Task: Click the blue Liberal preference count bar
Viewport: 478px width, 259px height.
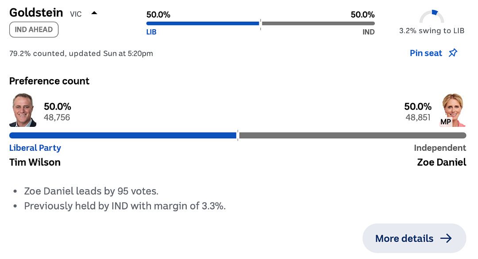Action: click(x=123, y=135)
